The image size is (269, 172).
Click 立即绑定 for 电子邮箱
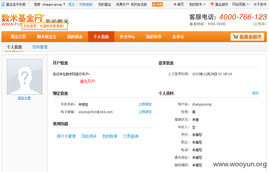coord(145,112)
